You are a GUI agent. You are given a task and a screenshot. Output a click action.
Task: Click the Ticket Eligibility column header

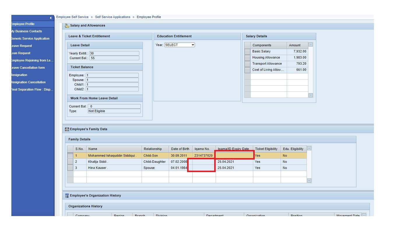(267, 149)
